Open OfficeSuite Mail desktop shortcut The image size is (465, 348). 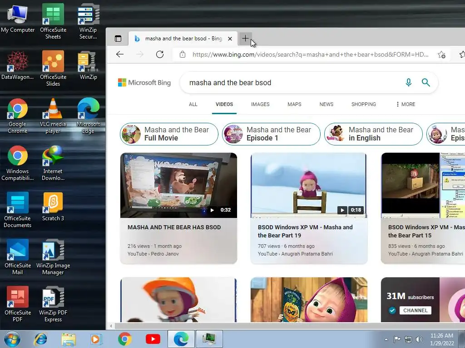pos(18,257)
